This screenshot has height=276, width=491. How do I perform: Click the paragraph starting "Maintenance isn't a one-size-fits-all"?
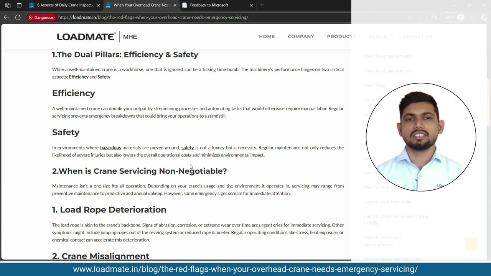tap(198, 190)
